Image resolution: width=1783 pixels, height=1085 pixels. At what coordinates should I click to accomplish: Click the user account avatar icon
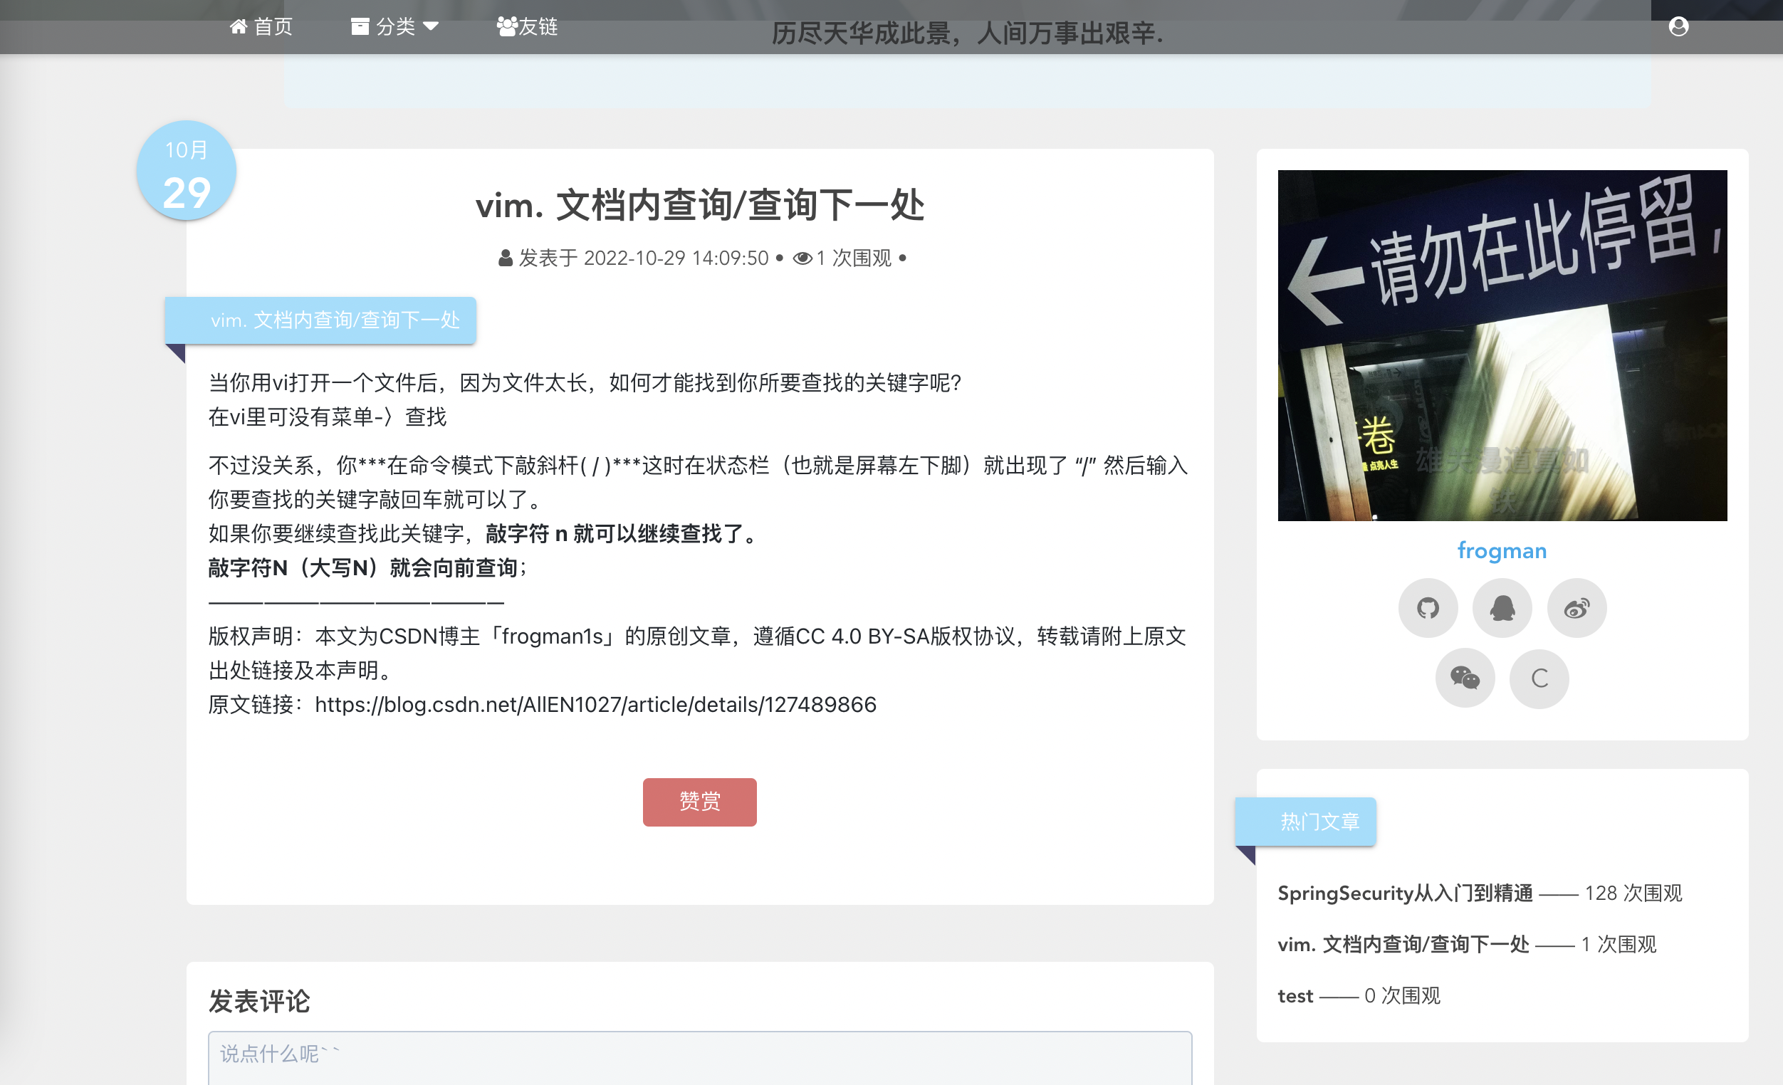tap(1678, 27)
